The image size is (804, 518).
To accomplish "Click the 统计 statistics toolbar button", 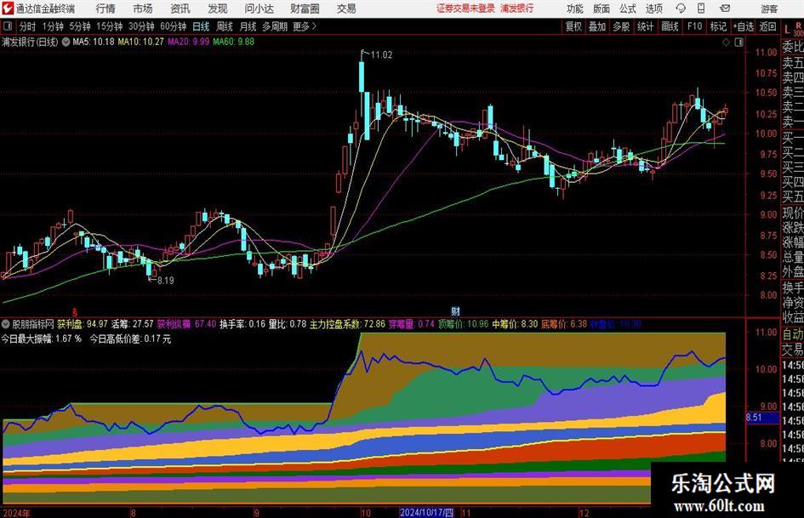I will [x=645, y=26].
